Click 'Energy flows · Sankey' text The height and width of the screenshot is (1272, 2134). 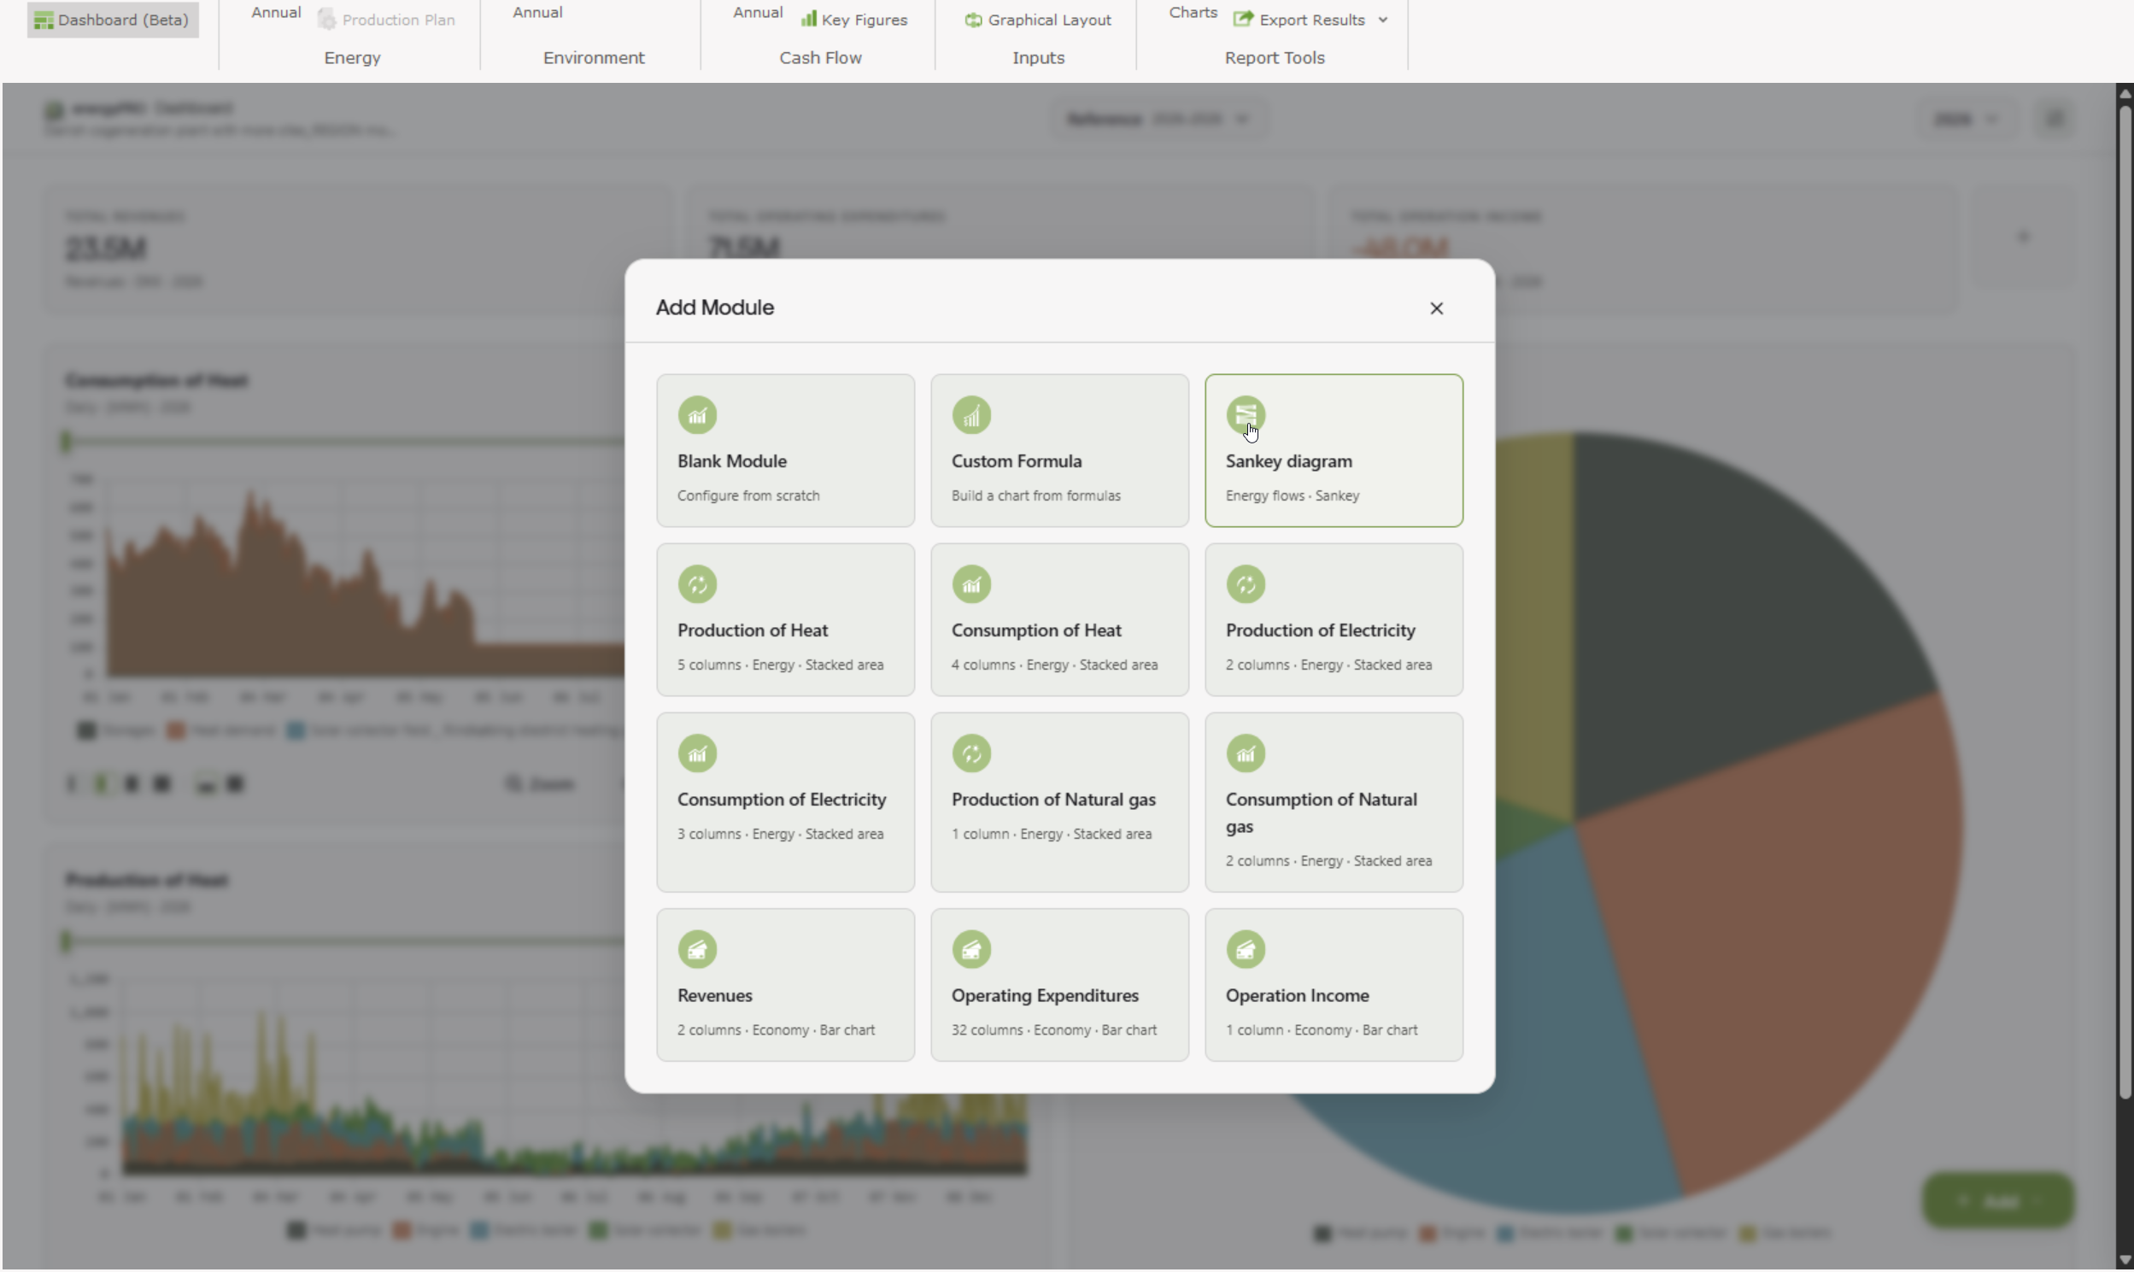pyautogui.click(x=1293, y=496)
